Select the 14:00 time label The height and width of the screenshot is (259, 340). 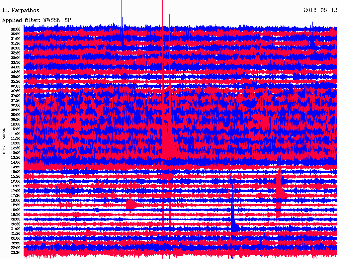click(x=16, y=162)
